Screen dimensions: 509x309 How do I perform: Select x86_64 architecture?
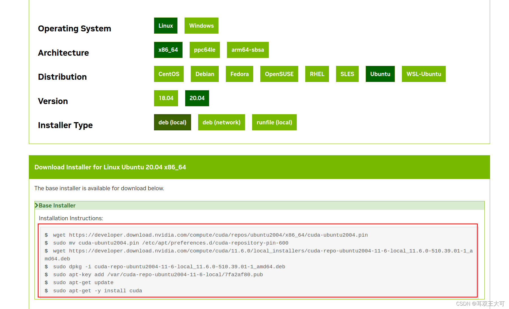pos(168,50)
